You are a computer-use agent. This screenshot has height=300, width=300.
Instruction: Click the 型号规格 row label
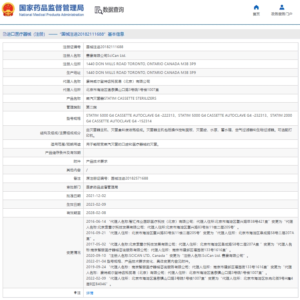point(73,119)
